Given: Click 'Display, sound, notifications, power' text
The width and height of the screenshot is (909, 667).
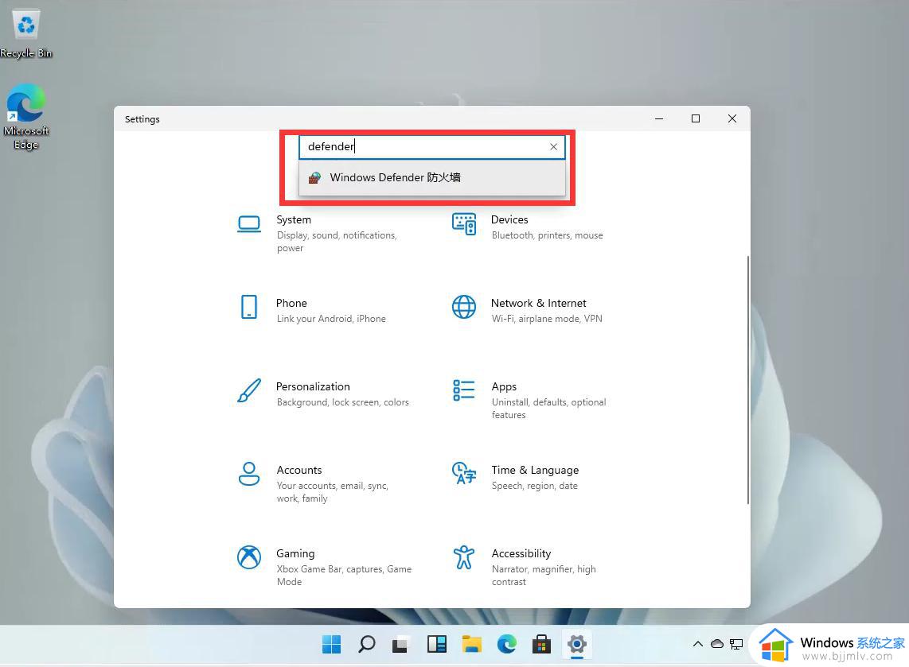Looking at the screenshot, I should [x=337, y=242].
